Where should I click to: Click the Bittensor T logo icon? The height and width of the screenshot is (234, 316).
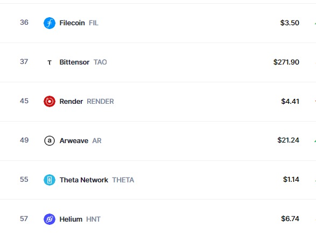pyautogui.click(x=50, y=62)
